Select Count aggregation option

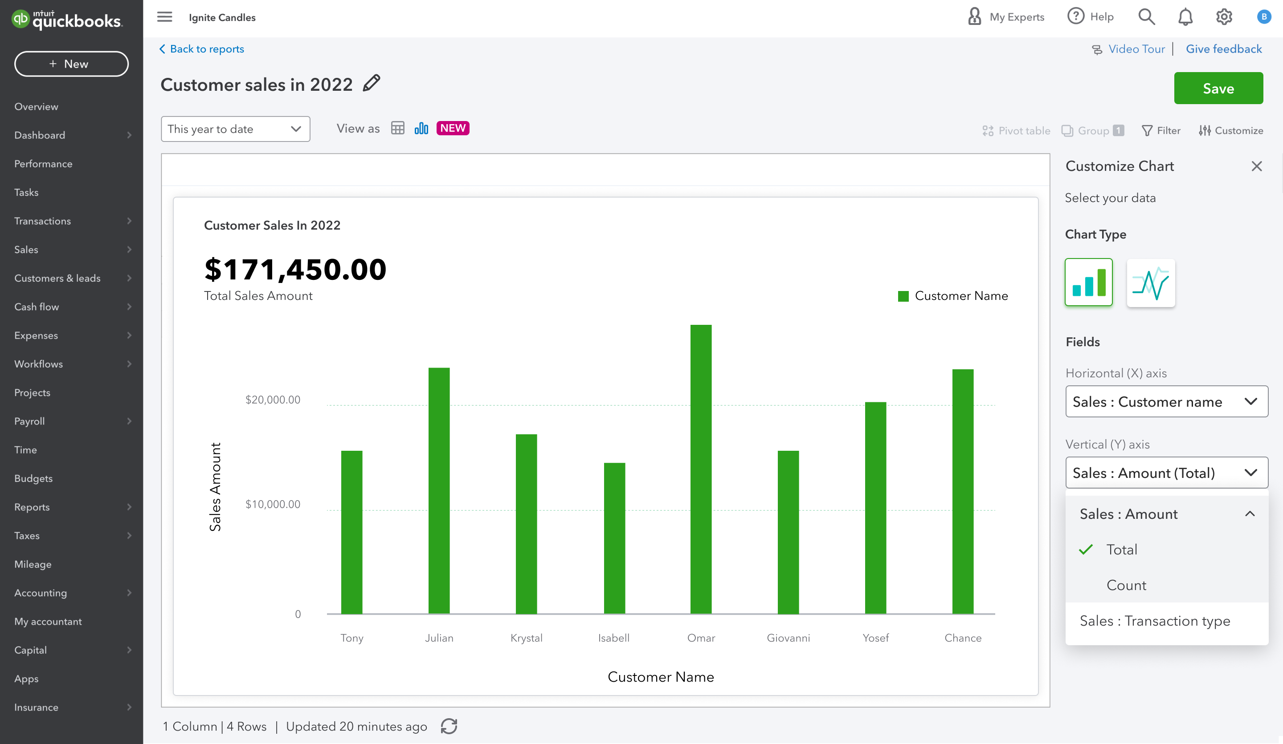coord(1166,585)
